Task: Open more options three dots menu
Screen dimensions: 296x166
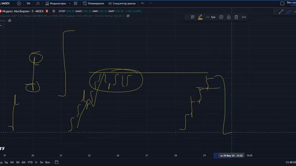Action: [x=244, y=17]
